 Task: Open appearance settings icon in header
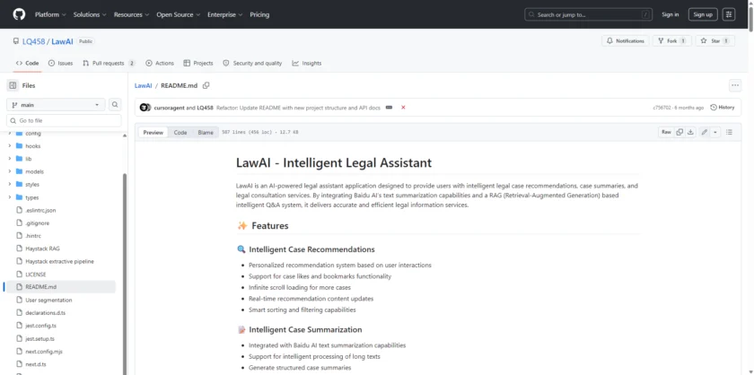pyautogui.click(x=729, y=14)
